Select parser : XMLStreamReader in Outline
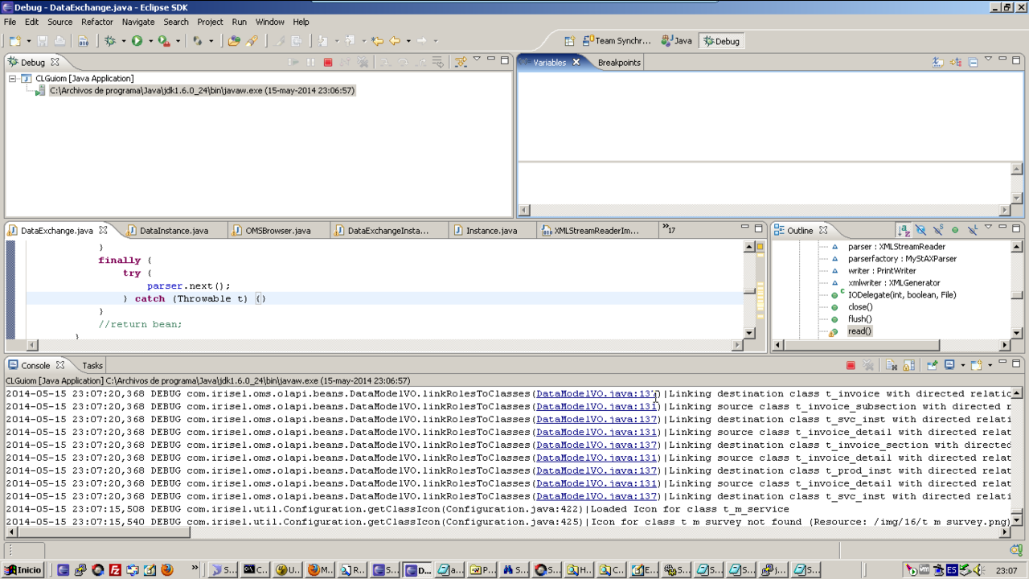The image size is (1029, 579). click(x=896, y=247)
